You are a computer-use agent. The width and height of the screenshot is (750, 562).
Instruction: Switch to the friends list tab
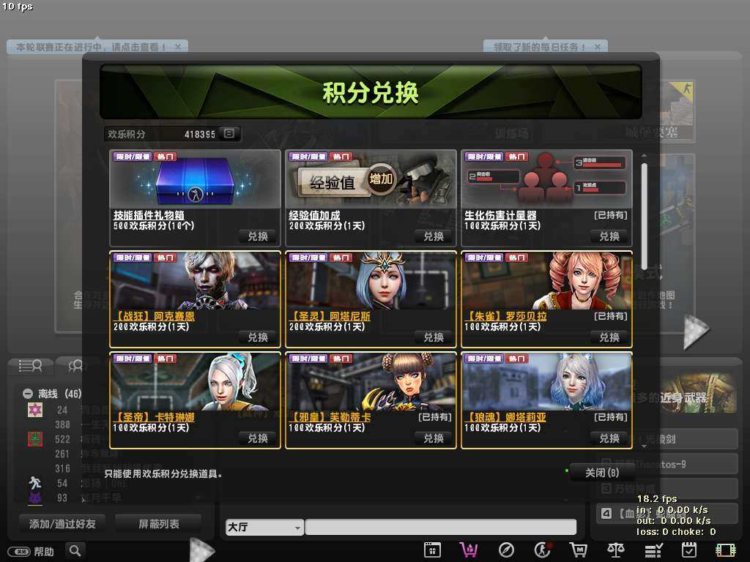(x=31, y=365)
